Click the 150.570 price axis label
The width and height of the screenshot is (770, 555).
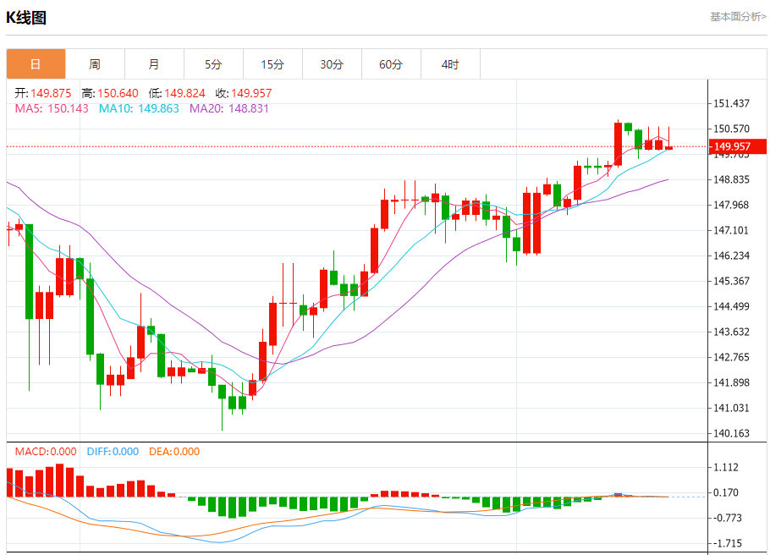click(731, 129)
